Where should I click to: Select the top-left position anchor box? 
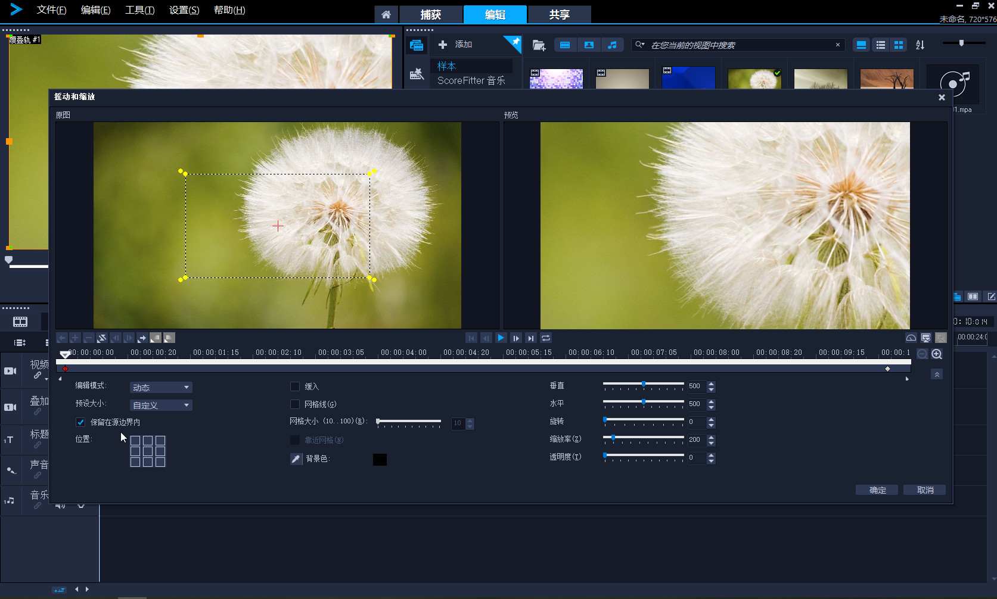coord(135,441)
